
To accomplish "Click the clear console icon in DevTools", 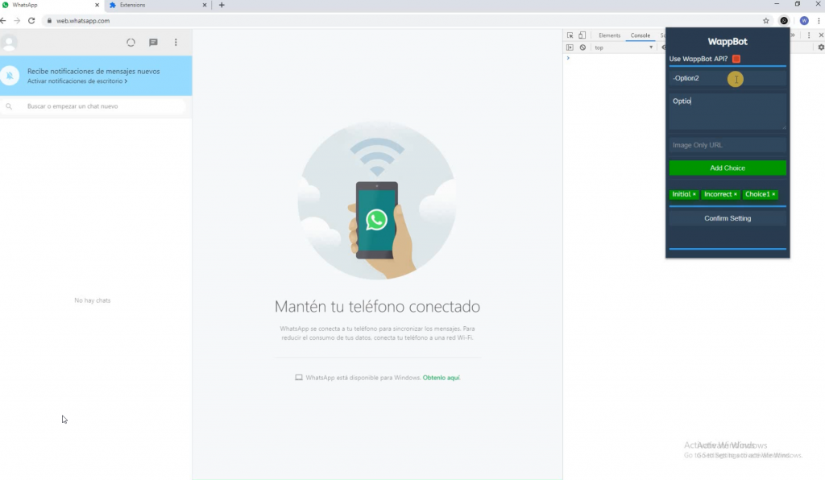I will 583,47.
